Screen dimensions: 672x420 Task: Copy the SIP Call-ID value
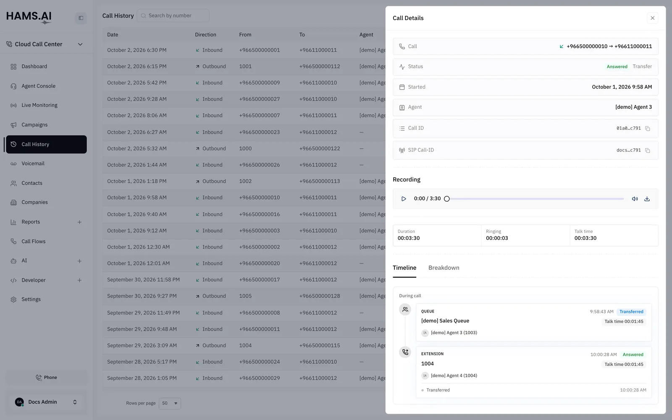(x=648, y=150)
